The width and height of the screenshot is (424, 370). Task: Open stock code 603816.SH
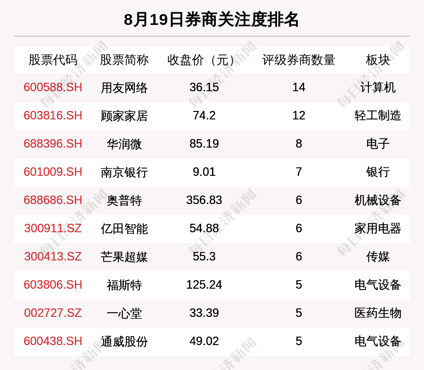[x=53, y=116]
